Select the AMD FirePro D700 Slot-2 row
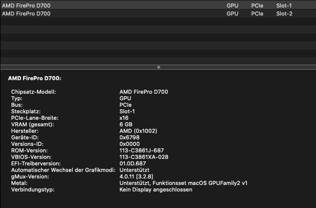Viewport: 316px width, 208px height. pos(158,14)
